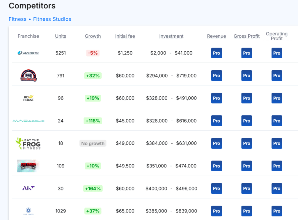Select the $1,250 initial fee value
298x220 pixels.
125,53
